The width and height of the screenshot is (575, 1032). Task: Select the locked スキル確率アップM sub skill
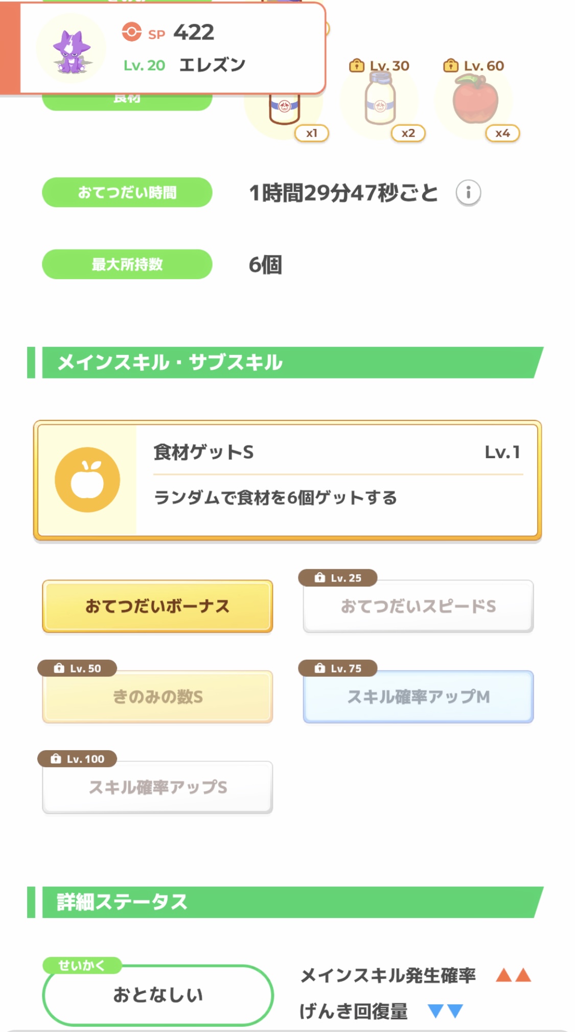click(x=418, y=697)
